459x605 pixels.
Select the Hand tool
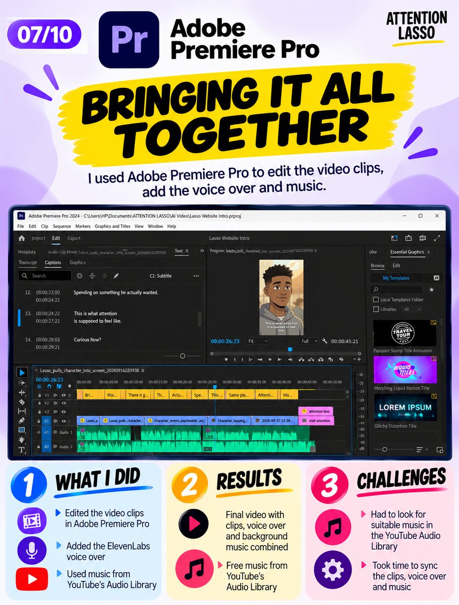coord(22,440)
